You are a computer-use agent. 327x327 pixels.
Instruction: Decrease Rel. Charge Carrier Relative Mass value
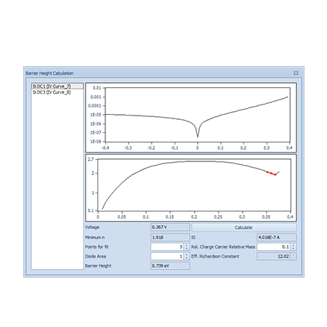pyautogui.click(x=294, y=249)
